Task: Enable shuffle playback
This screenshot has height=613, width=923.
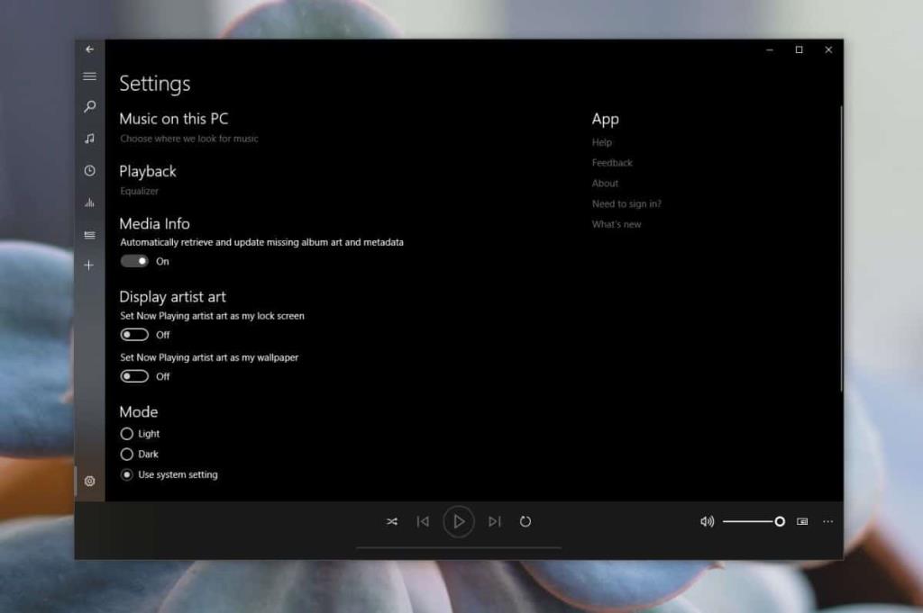Action: [x=392, y=521]
